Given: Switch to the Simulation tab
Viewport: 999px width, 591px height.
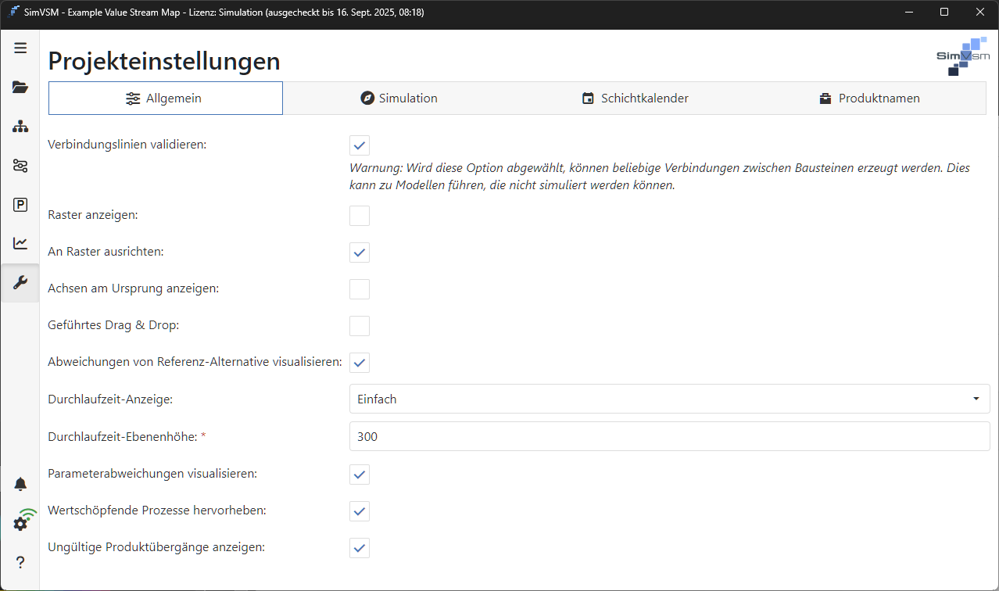Looking at the screenshot, I should 399,98.
